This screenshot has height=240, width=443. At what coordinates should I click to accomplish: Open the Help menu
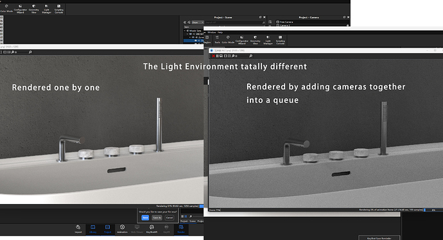[220, 33]
